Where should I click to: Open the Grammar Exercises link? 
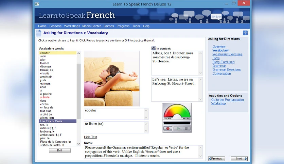226,69
